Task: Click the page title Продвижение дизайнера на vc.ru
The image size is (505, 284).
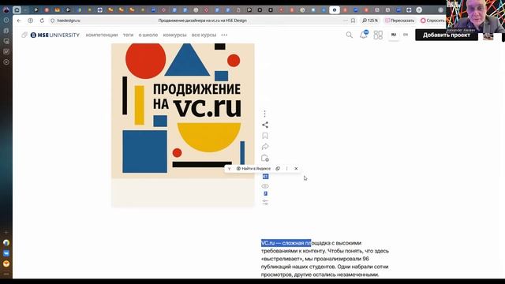Action: tap(203, 21)
